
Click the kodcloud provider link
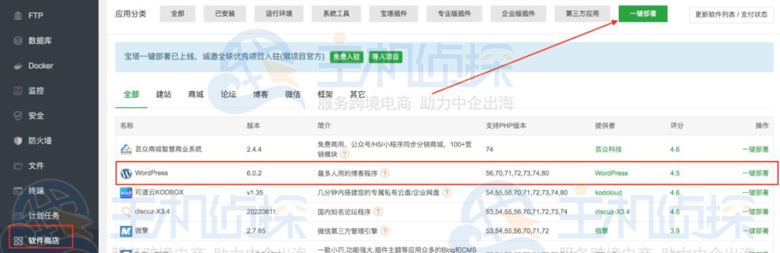[x=609, y=192]
